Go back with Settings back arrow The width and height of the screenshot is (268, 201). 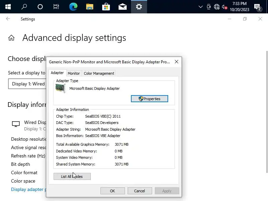click(x=8, y=19)
